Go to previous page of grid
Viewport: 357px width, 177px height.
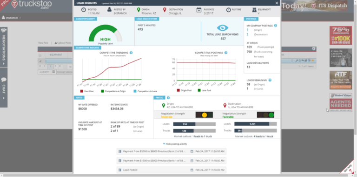point(45,66)
